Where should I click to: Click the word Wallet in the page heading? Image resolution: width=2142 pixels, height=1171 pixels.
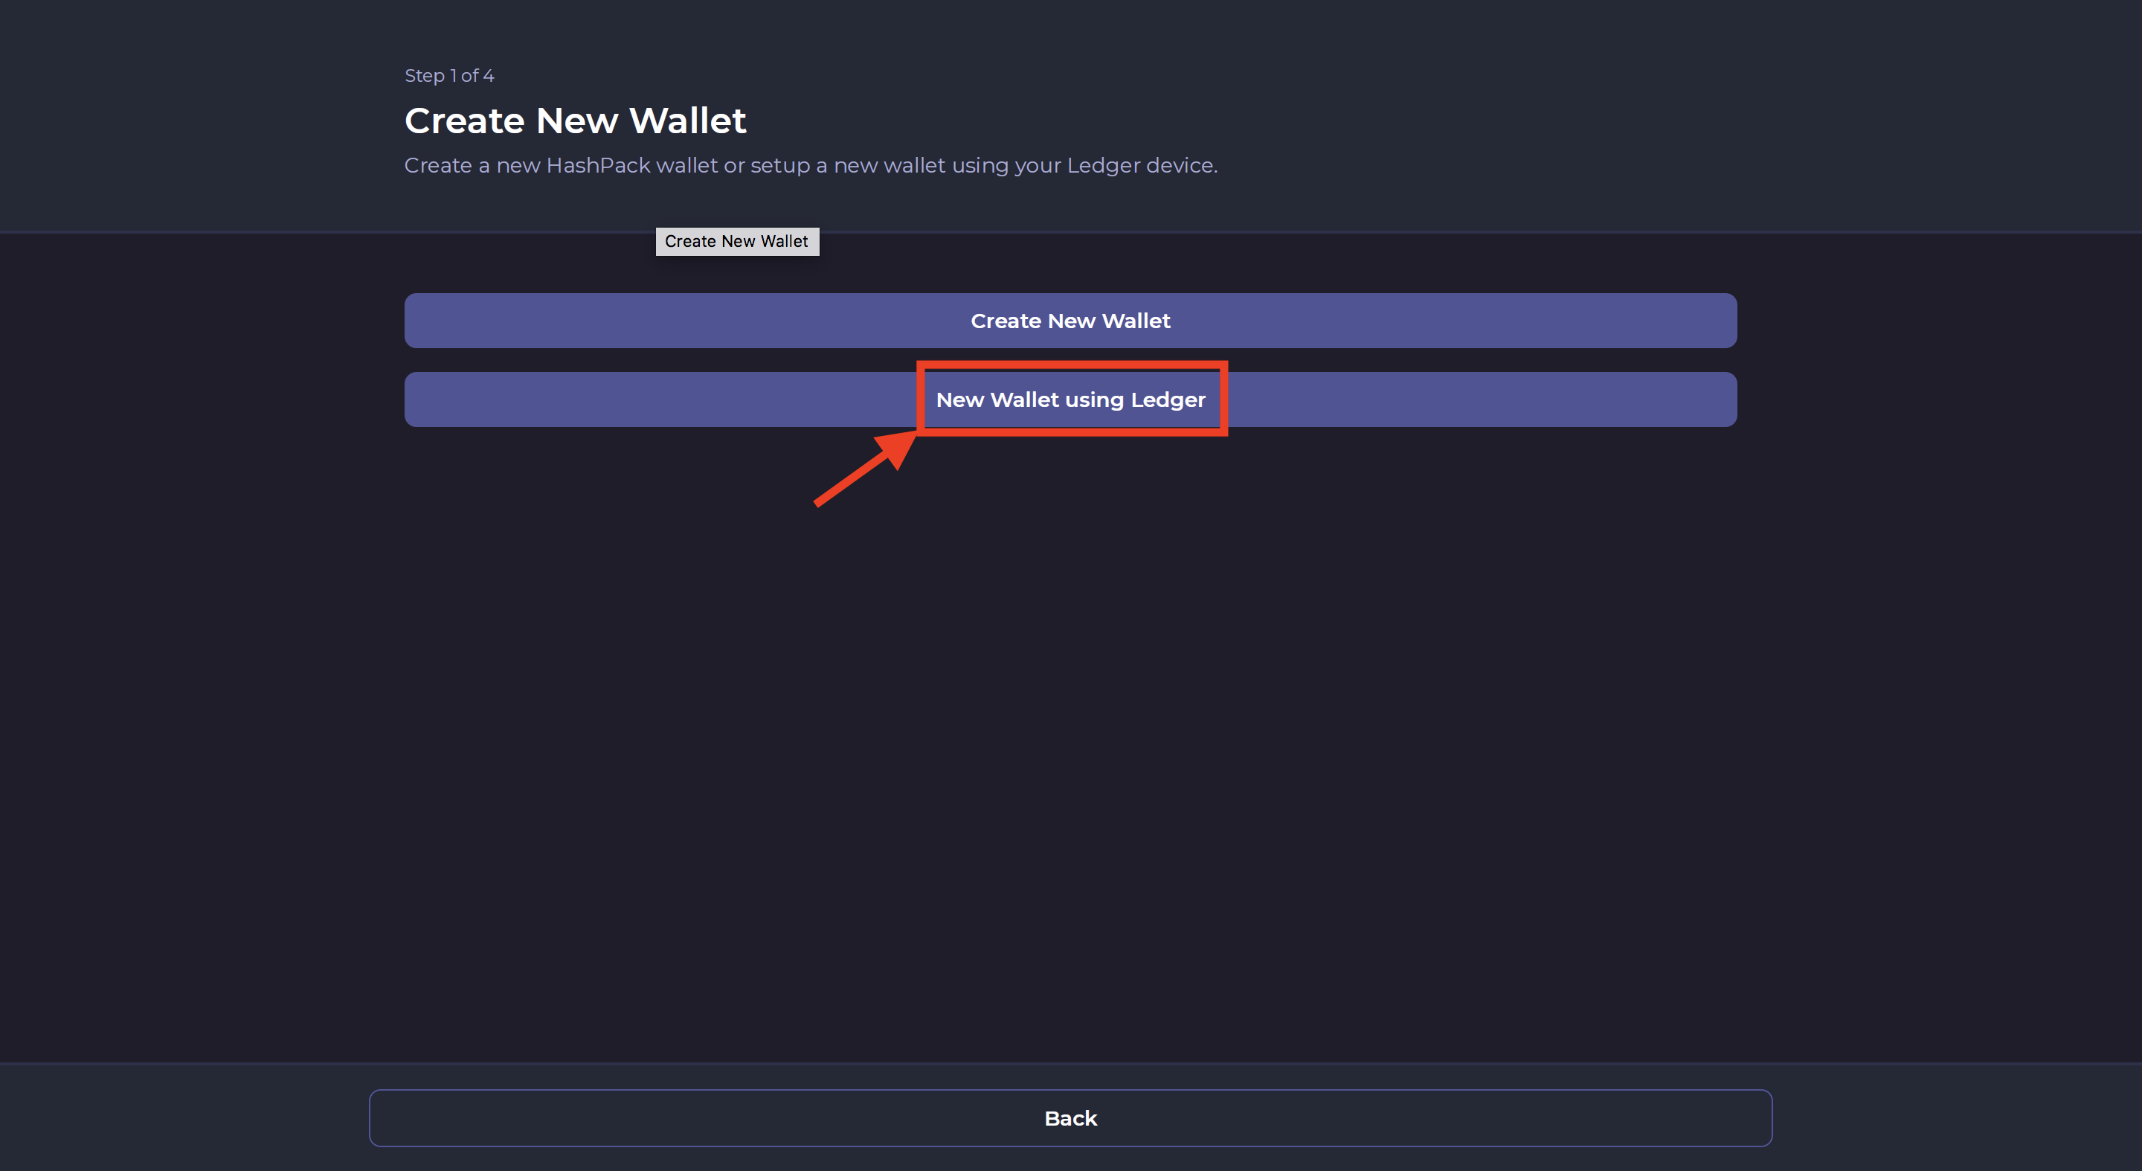tap(688, 121)
